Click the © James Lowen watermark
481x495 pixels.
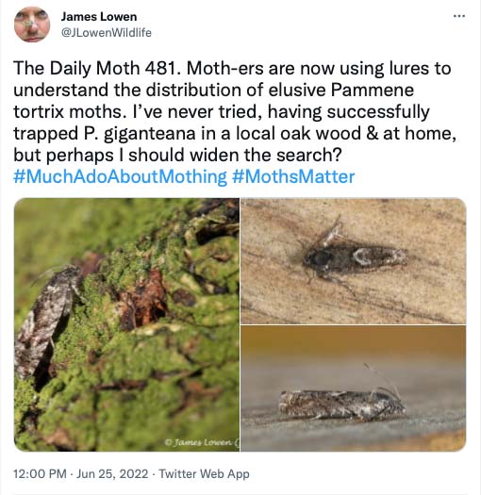click(x=202, y=442)
